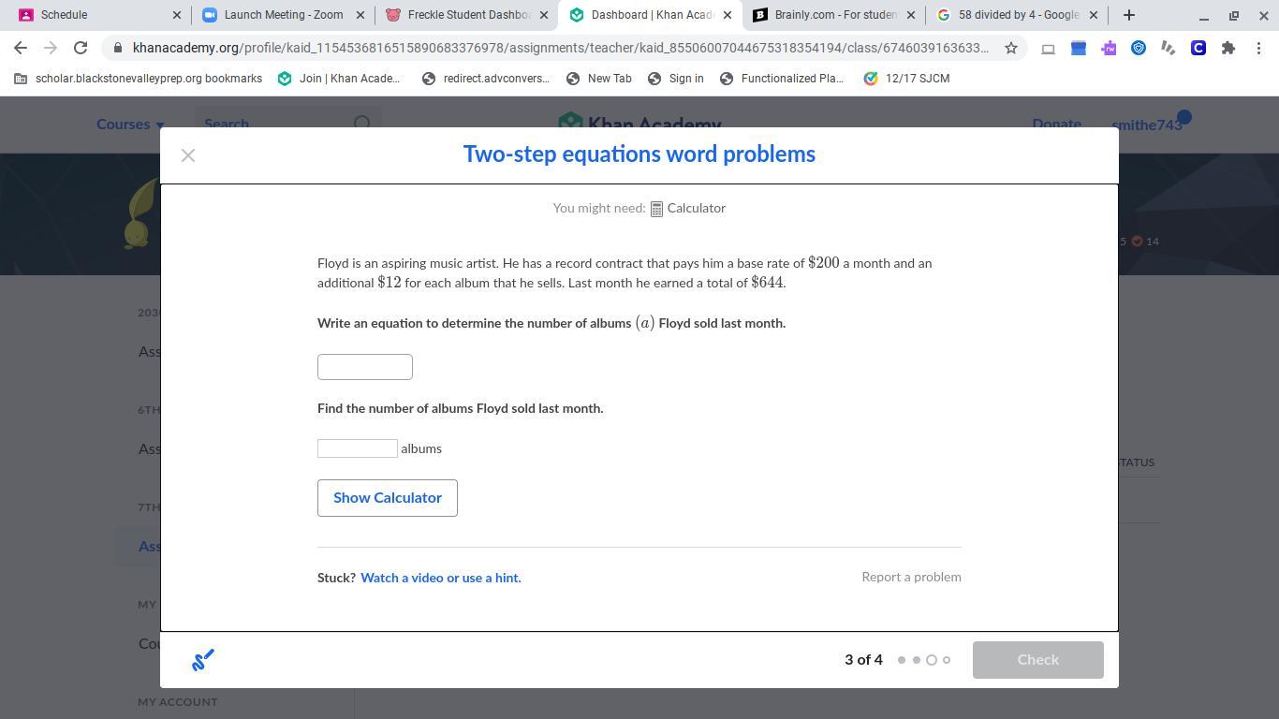Image resolution: width=1279 pixels, height=719 pixels.
Task: Close the Brainly.com tab
Action: (911, 15)
